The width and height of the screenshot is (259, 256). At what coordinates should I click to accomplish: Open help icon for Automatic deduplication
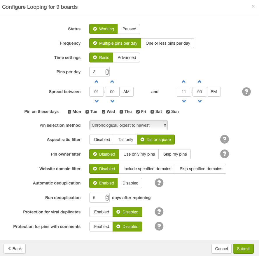coord(159,183)
